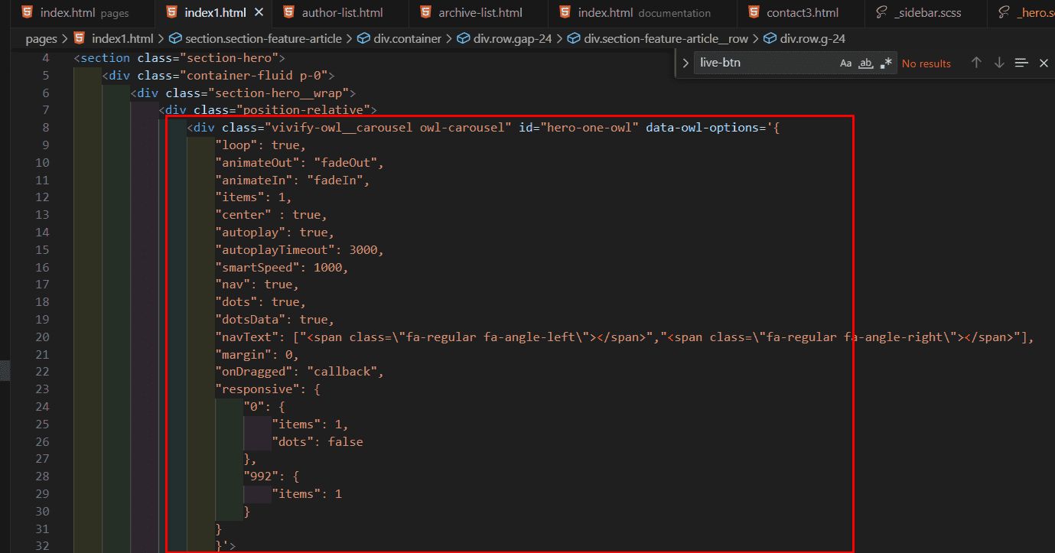1055x553 pixels.
Task: Click the "dotsData": true line
Action: click(x=275, y=320)
